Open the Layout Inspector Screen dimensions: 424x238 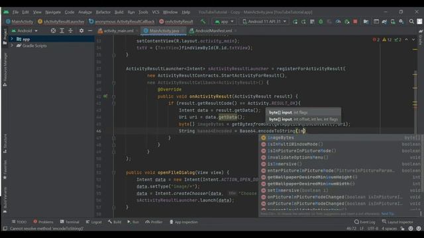point(397,222)
